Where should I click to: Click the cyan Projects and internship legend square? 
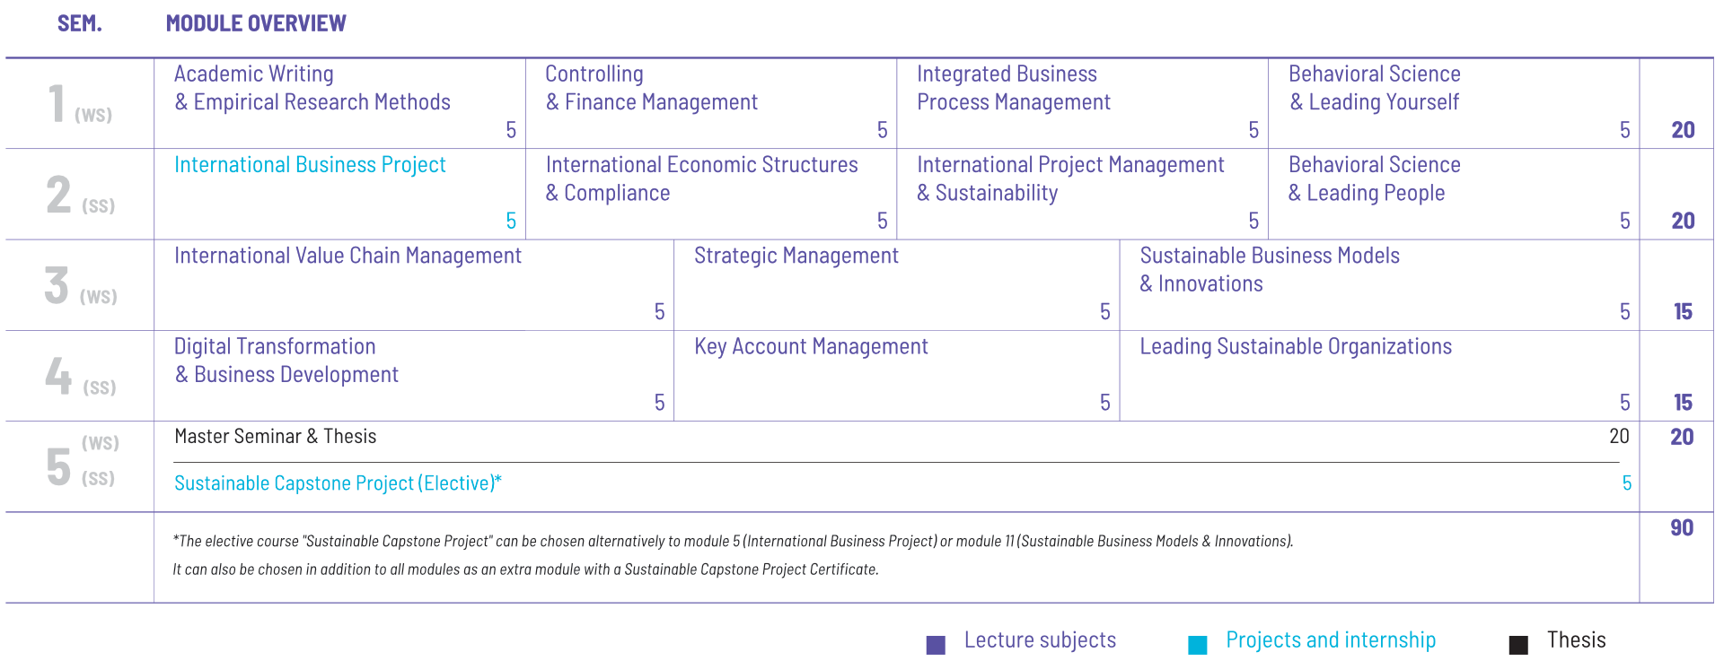(1197, 645)
